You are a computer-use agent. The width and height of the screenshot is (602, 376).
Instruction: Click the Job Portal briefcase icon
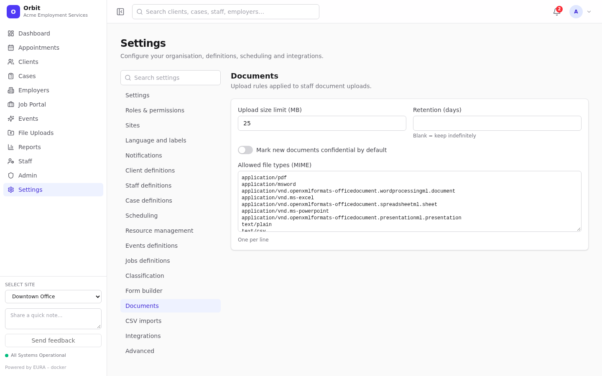point(11,104)
